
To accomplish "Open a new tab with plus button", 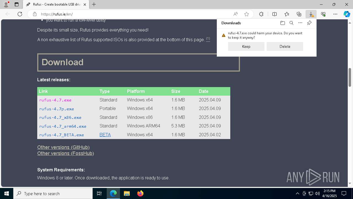I will click(x=94, y=4).
